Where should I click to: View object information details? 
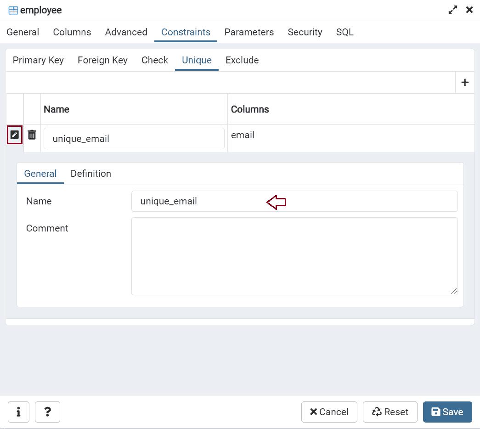point(18,412)
